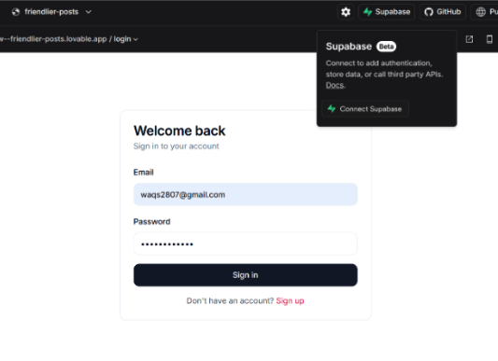This screenshot has height=361, width=498.
Task: Click the Sign in button
Action: (x=245, y=275)
